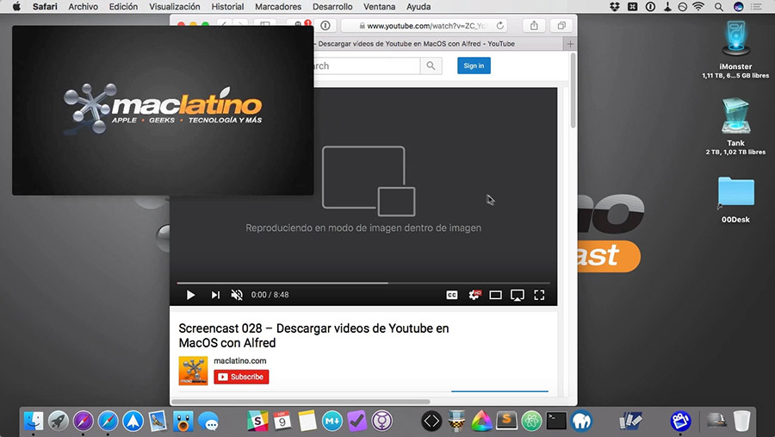Click the Safari address bar URL
Image resolution: width=775 pixels, height=437 pixels.
tap(426, 26)
